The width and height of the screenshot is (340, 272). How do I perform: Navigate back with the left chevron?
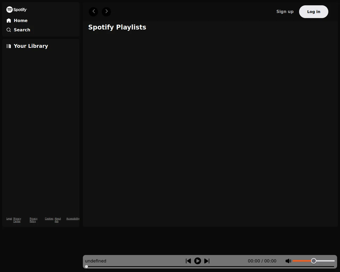(93, 11)
